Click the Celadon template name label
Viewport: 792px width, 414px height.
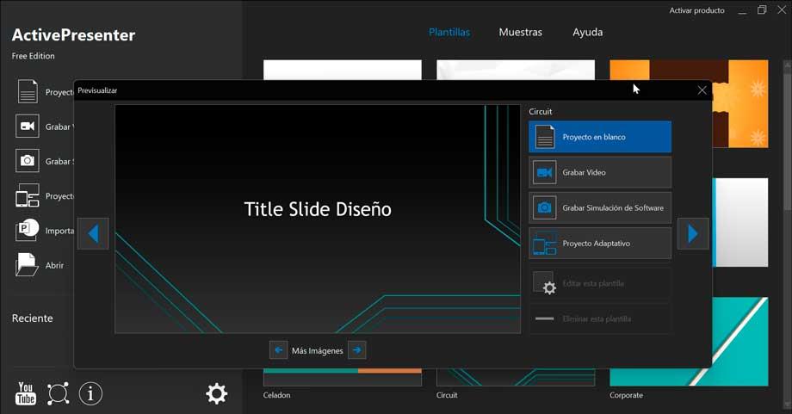[x=277, y=395]
